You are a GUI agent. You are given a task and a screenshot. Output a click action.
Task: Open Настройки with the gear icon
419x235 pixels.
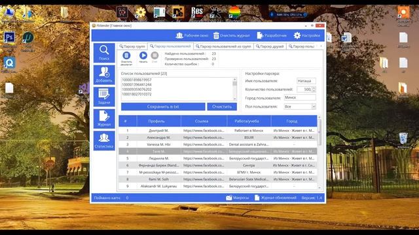[307, 35]
